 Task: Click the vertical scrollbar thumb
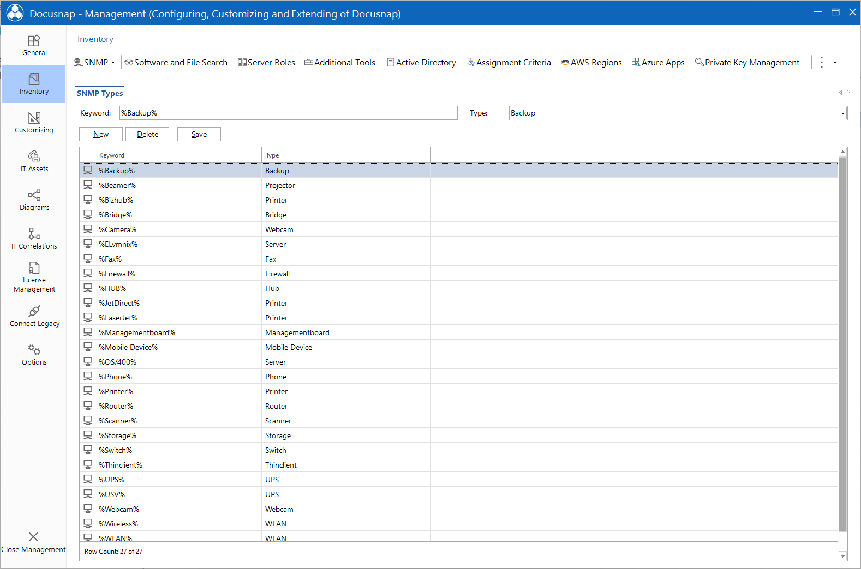842,344
